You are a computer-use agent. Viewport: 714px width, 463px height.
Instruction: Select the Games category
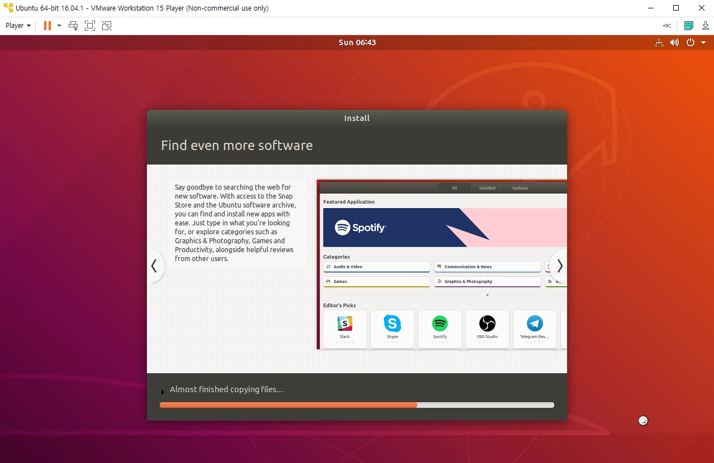point(377,282)
